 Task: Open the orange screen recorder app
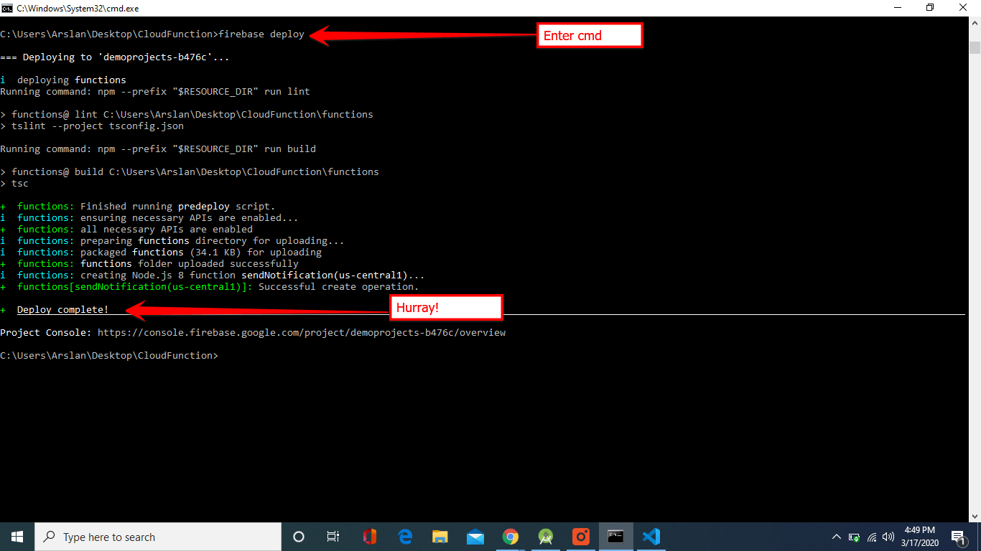(x=581, y=537)
